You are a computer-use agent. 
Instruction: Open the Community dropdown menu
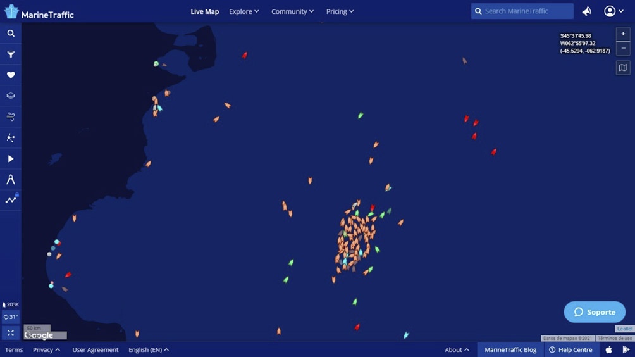tap(292, 11)
